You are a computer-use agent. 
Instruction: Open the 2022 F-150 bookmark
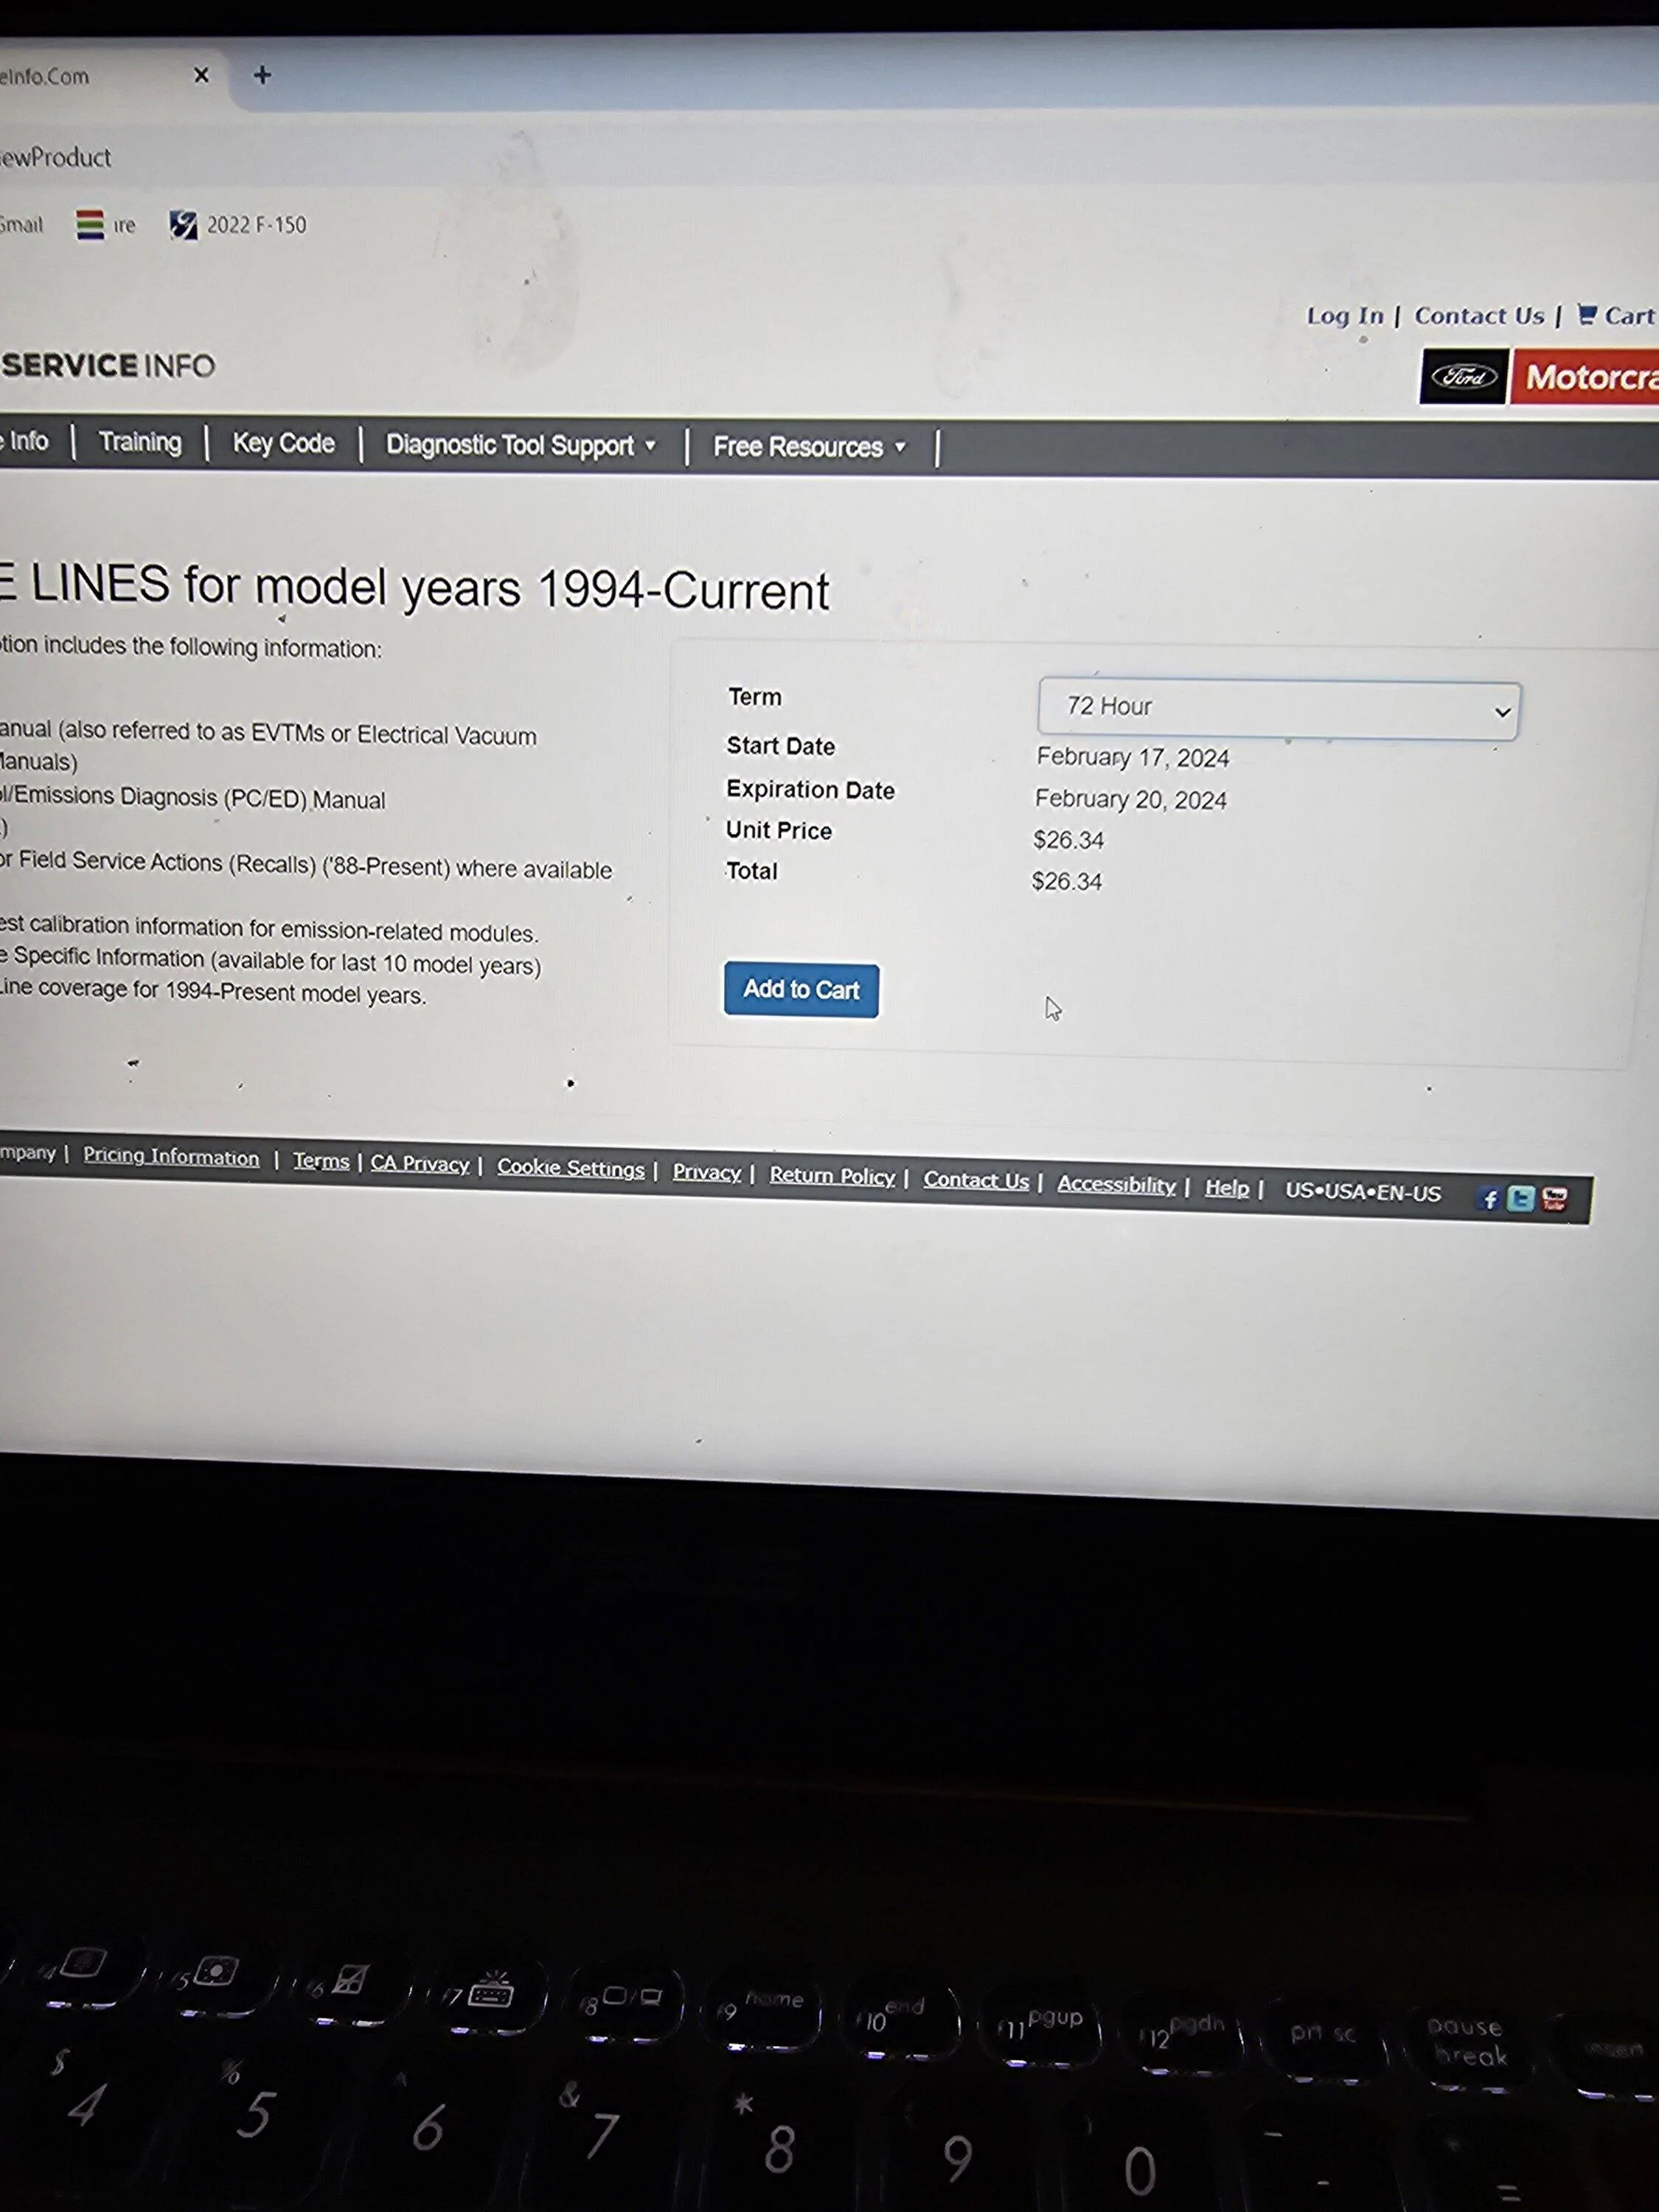point(238,225)
